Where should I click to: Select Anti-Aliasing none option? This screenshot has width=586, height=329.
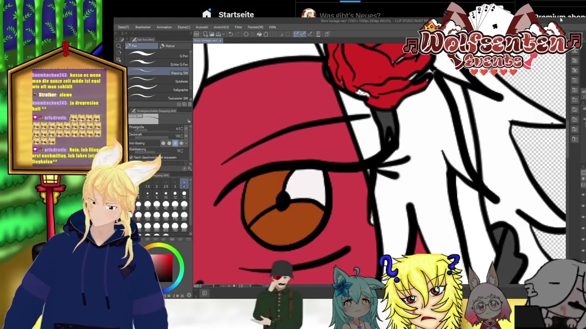pyautogui.click(x=163, y=143)
